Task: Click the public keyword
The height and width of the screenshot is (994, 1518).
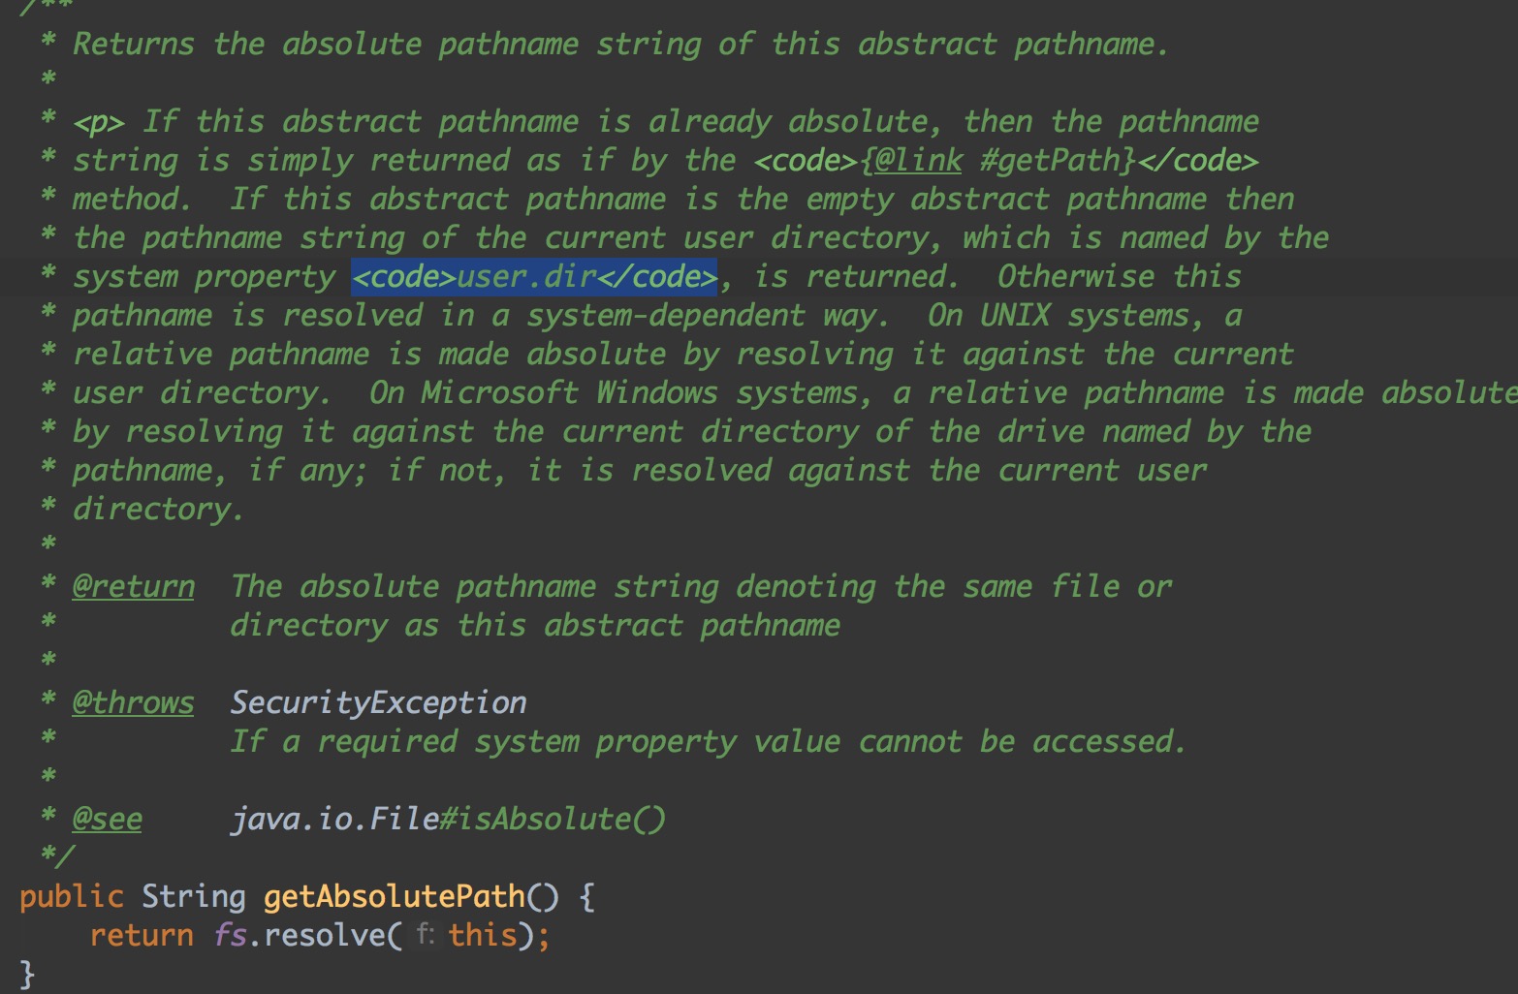Action: click(x=72, y=896)
